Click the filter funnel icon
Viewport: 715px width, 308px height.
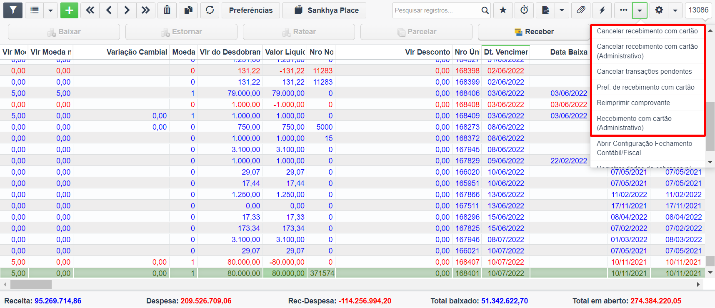(13, 10)
